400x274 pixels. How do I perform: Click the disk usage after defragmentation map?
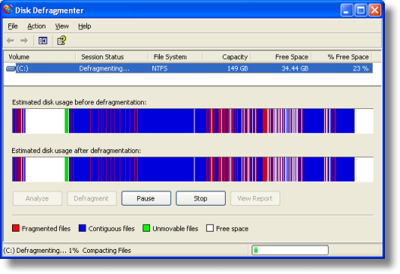pos(192,170)
